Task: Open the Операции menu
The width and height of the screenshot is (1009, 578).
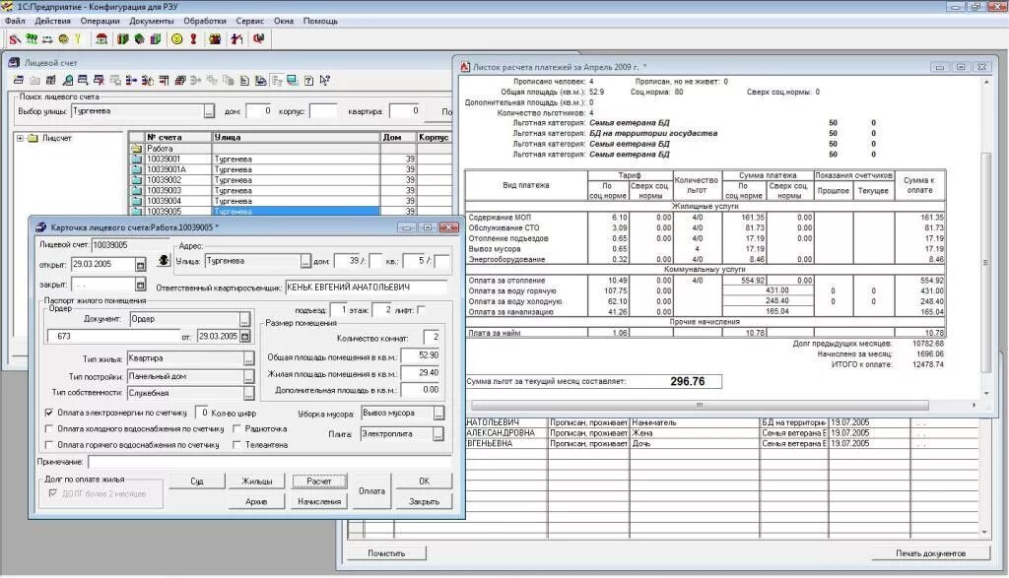Action: point(100,21)
